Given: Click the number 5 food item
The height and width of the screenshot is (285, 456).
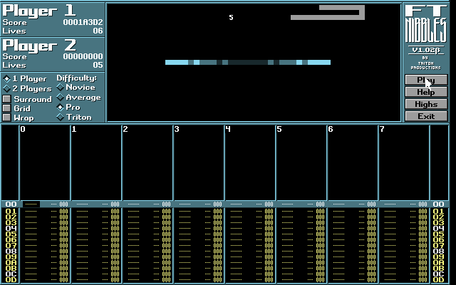Looking at the screenshot, I should point(231,18).
